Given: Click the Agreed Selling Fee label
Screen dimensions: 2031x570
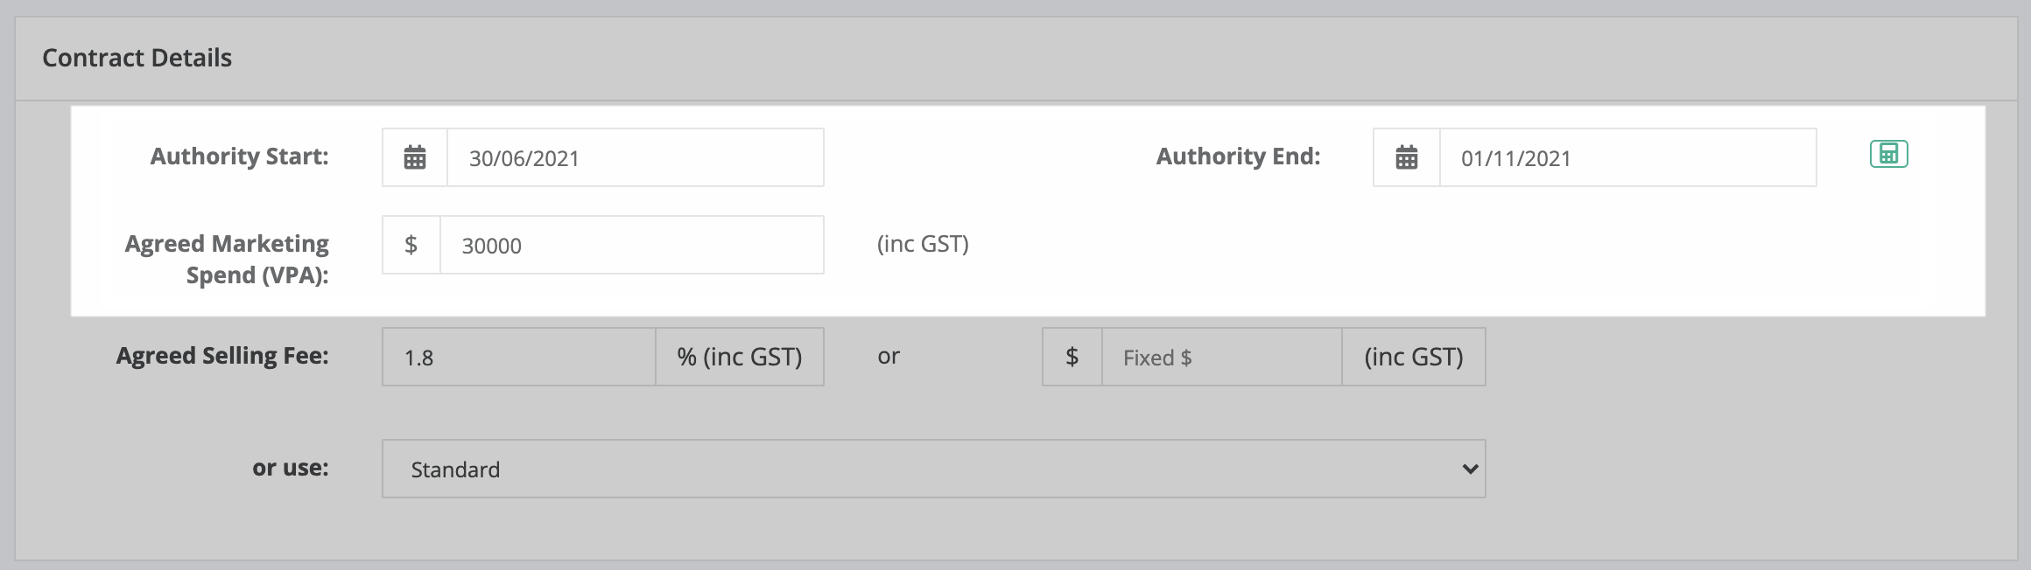Looking at the screenshot, I should 223,356.
